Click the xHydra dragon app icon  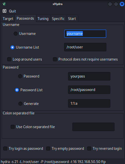pos(4,4)
